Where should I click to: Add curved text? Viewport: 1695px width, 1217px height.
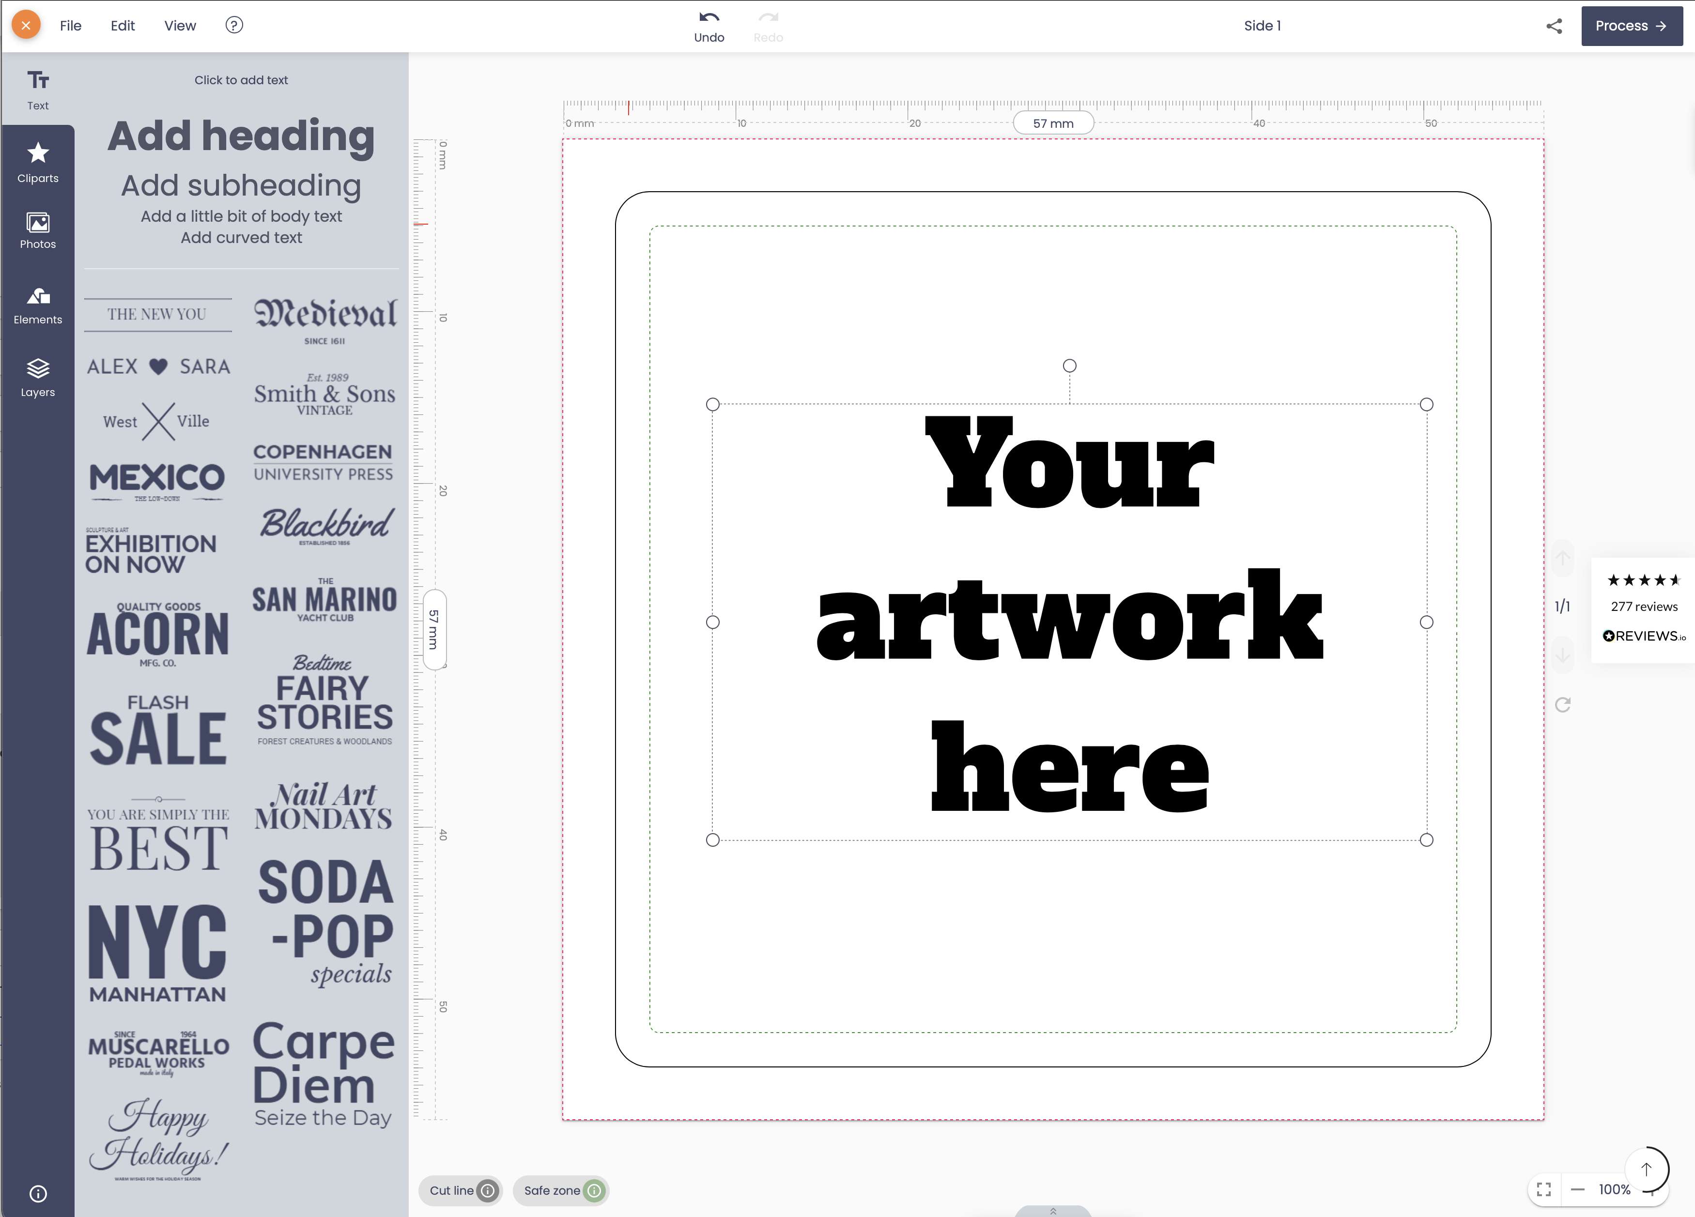[x=241, y=238]
